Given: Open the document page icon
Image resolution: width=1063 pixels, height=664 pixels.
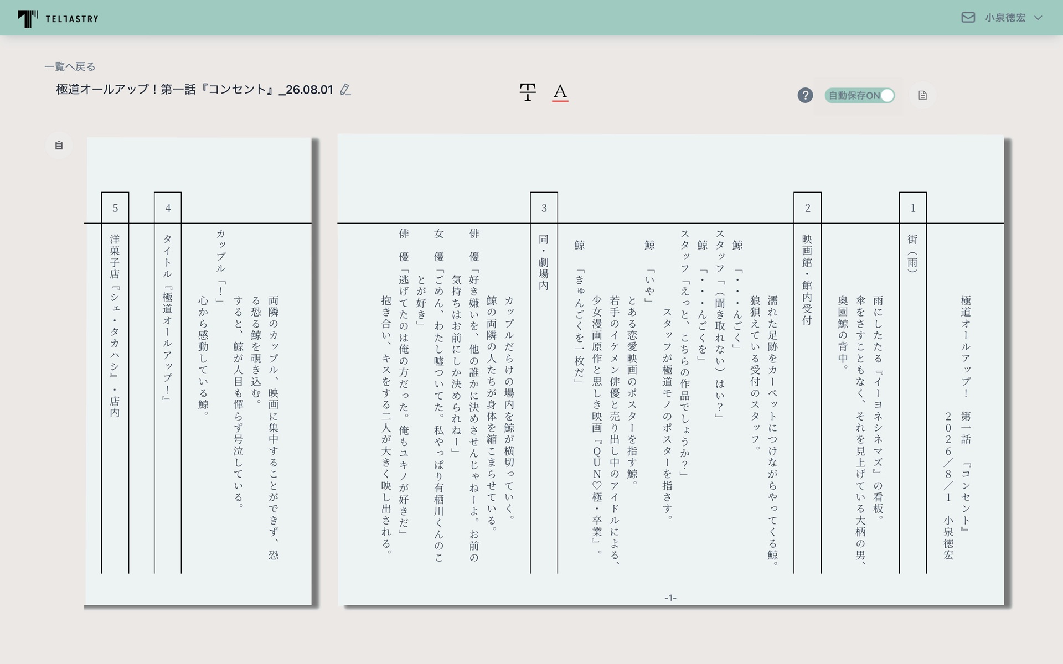Looking at the screenshot, I should coord(922,95).
